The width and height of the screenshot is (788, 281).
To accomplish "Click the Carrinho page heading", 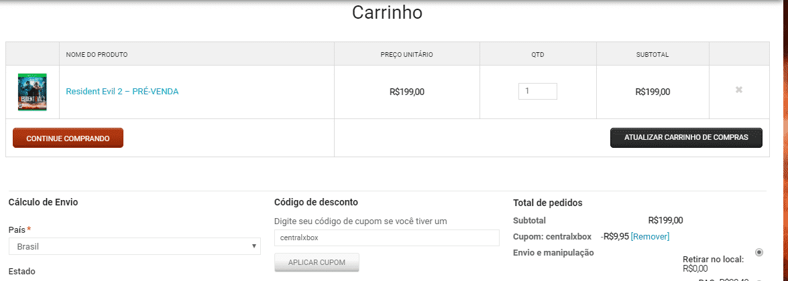I will (x=387, y=13).
